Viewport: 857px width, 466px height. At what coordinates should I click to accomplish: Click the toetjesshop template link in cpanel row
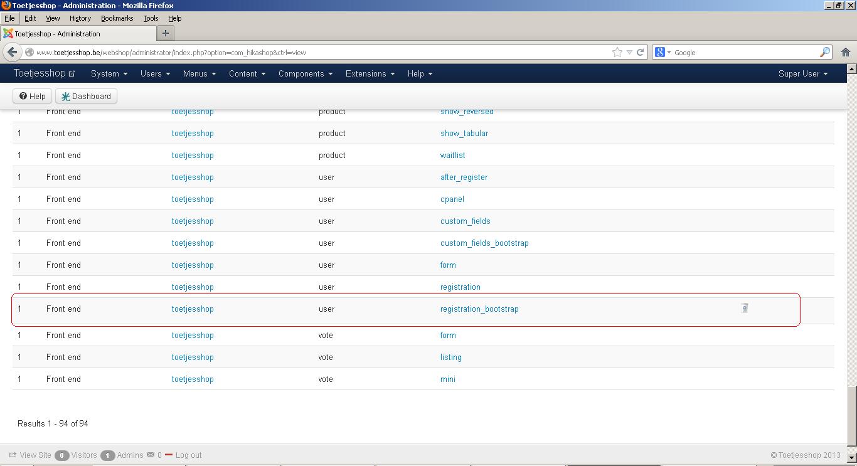click(193, 199)
